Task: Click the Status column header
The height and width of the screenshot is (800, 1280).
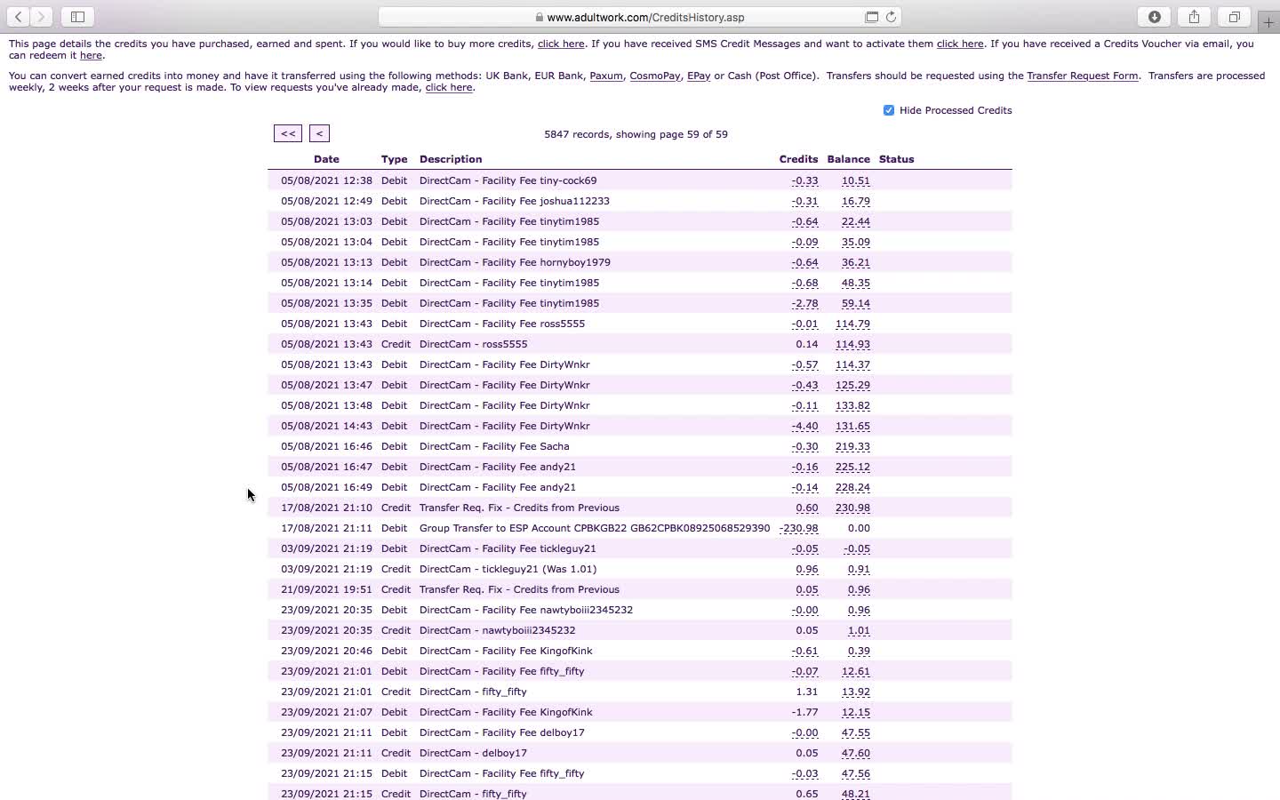Action: tap(896, 159)
